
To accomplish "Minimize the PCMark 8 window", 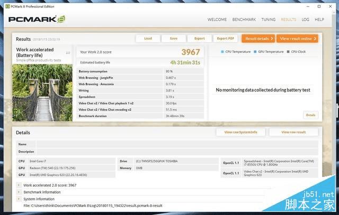I will click(x=308, y=6).
